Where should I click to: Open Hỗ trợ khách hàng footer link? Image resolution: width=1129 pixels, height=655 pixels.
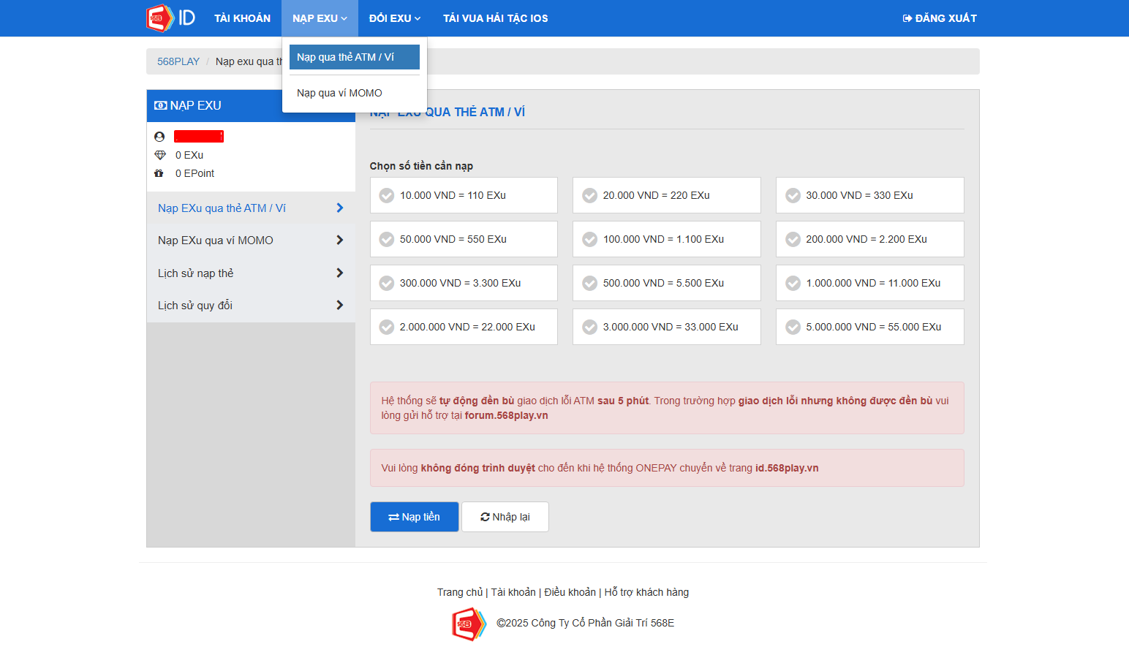point(646,592)
